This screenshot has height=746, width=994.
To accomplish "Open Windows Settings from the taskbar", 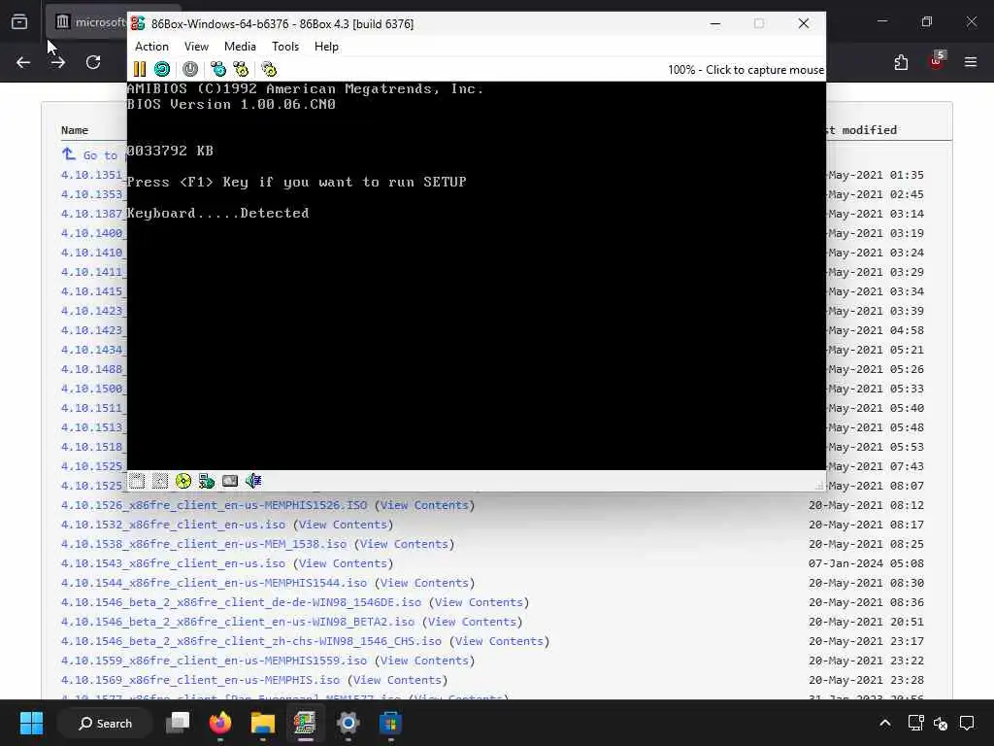I will 348,723.
